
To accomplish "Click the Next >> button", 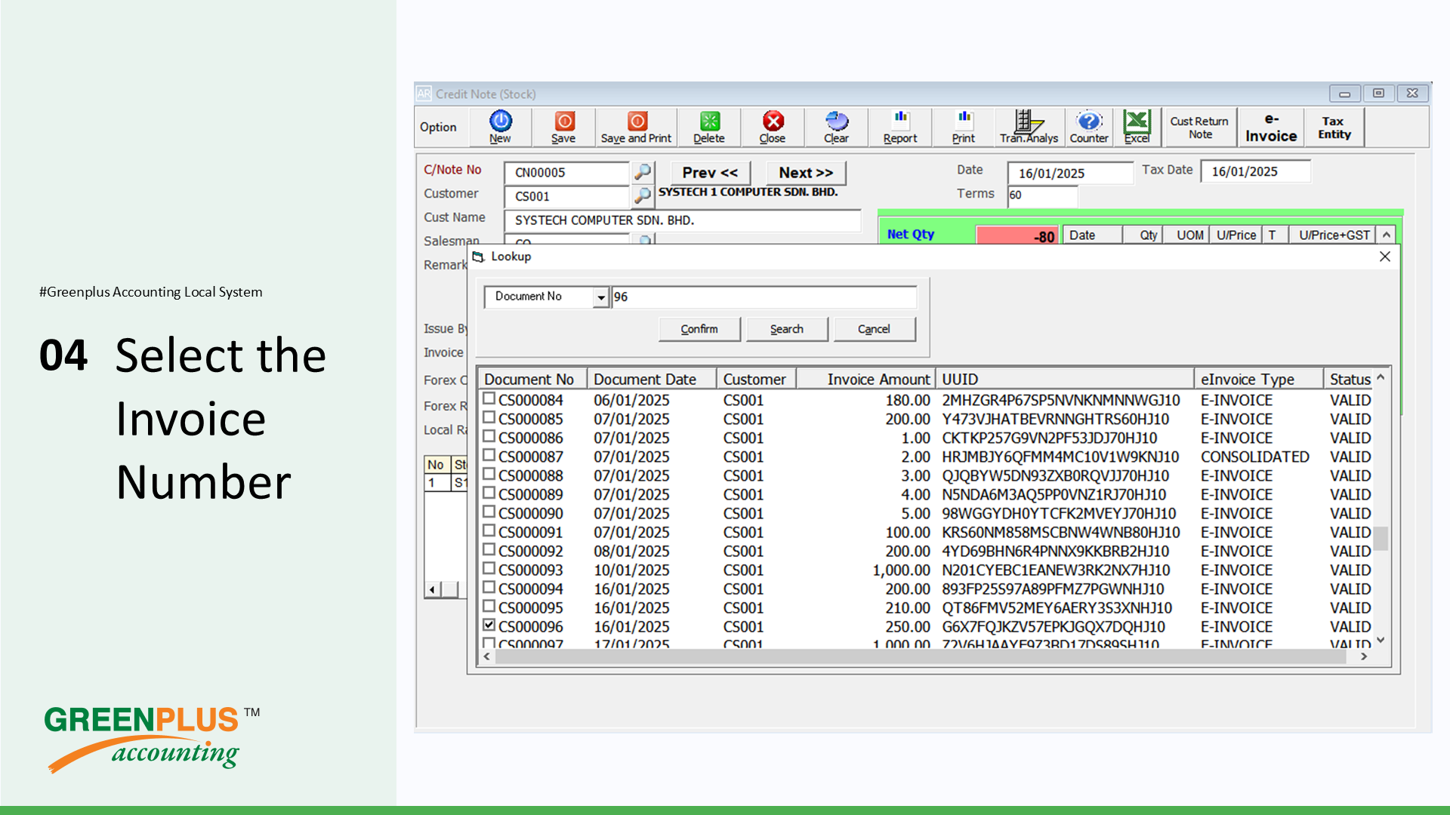I will [x=806, y=173].
